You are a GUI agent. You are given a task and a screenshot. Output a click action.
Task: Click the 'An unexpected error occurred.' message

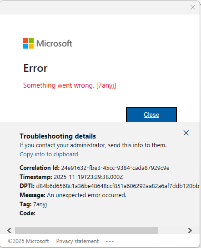(86, 195)
